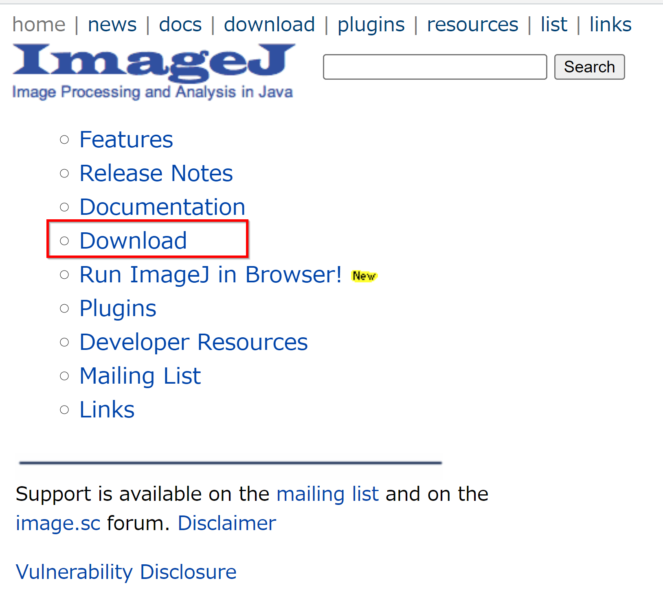This screenshot has height=594, width=663.
Task: Open the Release Notes link
Action: click(x=156, y=173)
